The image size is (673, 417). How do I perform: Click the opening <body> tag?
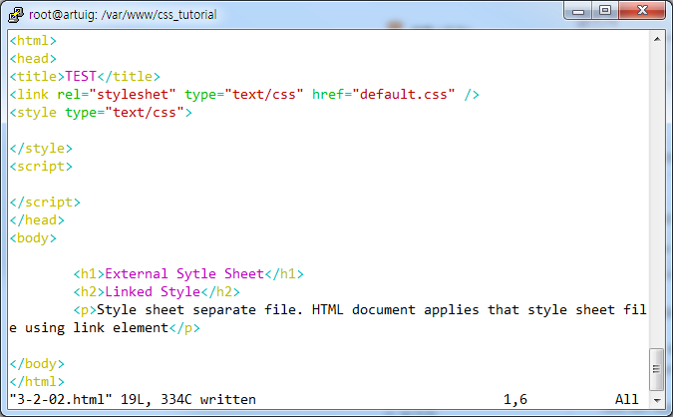click(x=33, y=237)
